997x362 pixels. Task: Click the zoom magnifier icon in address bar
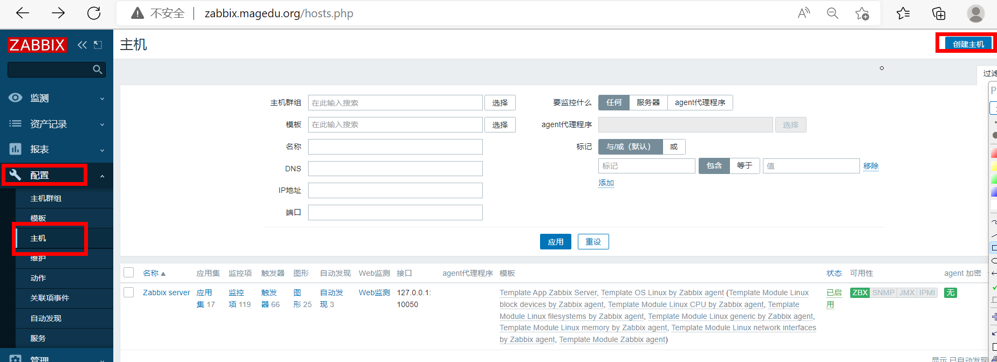pos(833,13)
